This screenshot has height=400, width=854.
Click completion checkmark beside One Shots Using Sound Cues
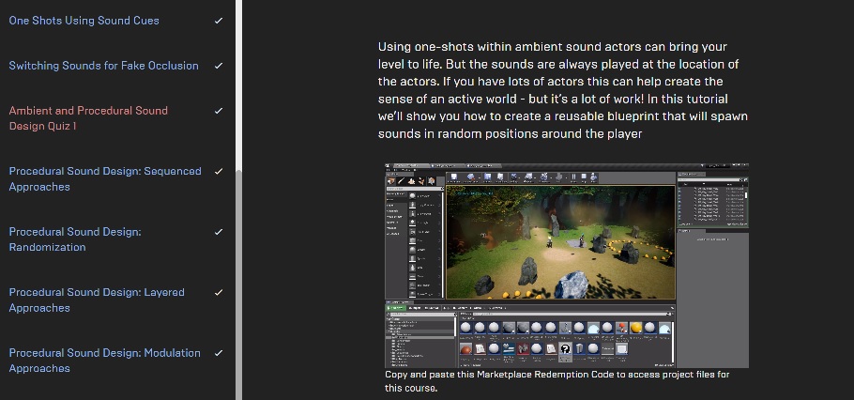pos(219,21)
